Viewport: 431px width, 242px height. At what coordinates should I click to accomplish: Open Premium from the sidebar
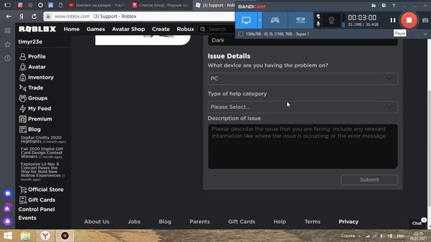[40, 119]
